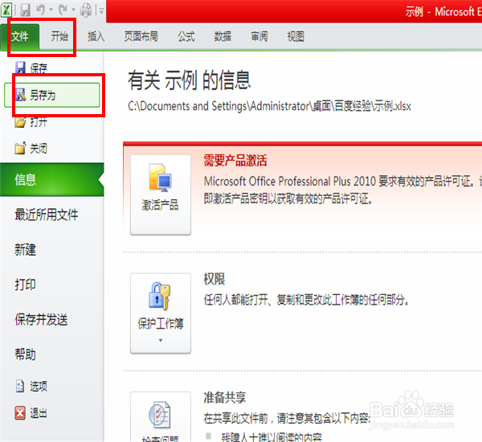Click the file path text ending 示例.xlsx
The width and height of the screenshot is (482, 442).
click(x=270, y=106)
